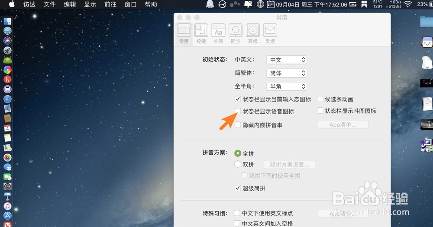Open the 简繁体 dropdown

pyautogui.click(x=287, y=73)
